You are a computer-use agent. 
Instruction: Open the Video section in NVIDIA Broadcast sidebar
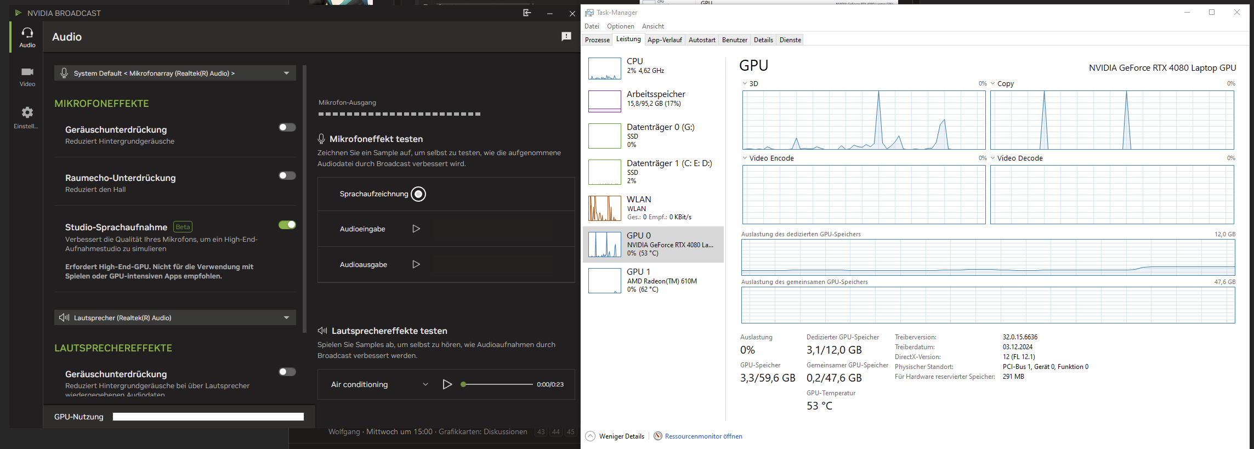27,77
